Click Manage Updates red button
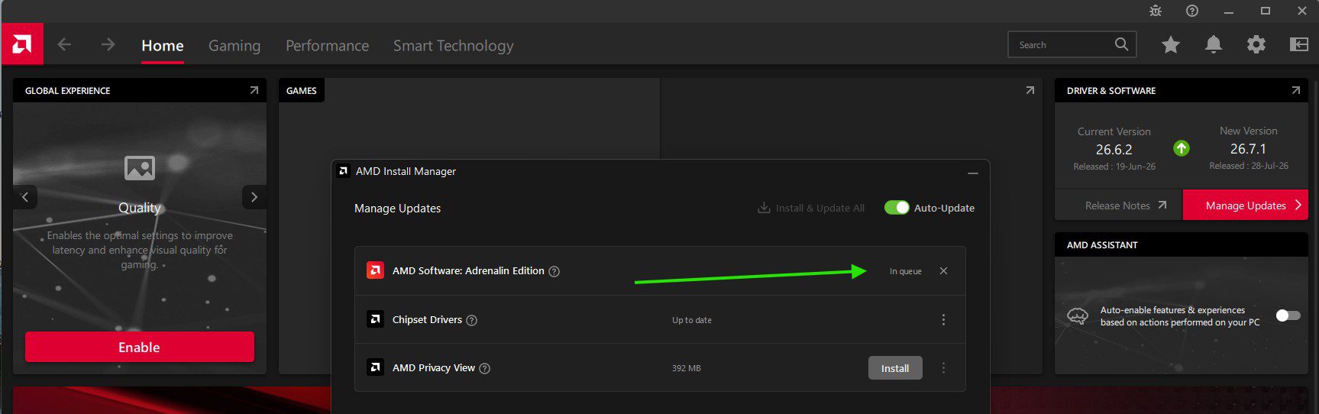Viewport: 1319px width, 414px height. tap(1246, 205)
